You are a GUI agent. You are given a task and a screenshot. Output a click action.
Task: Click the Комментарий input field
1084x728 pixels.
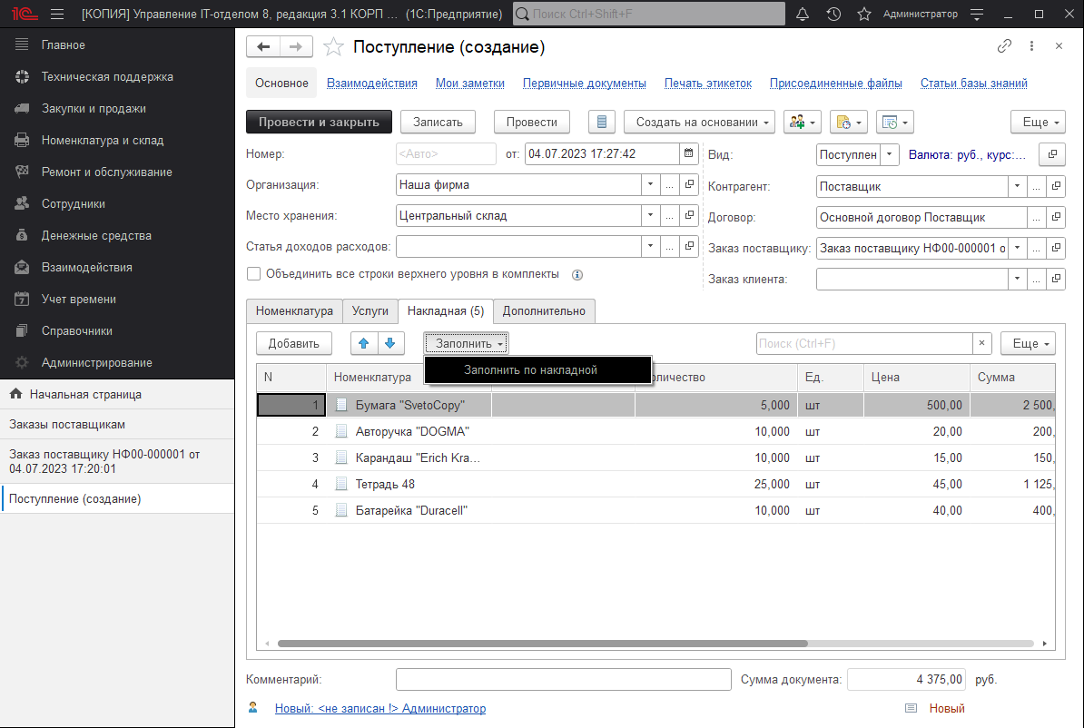(x=563, y=680)
